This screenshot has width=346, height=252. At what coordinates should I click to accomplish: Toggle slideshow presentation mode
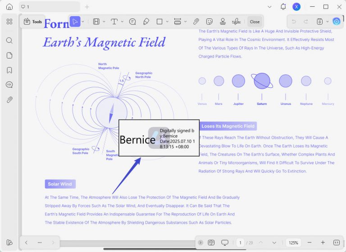click(x=225, y=243)
